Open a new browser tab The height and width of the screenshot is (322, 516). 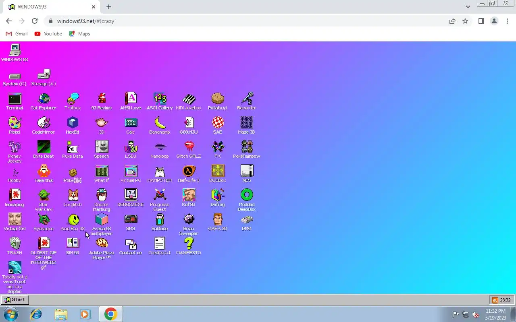pos(109,7)
